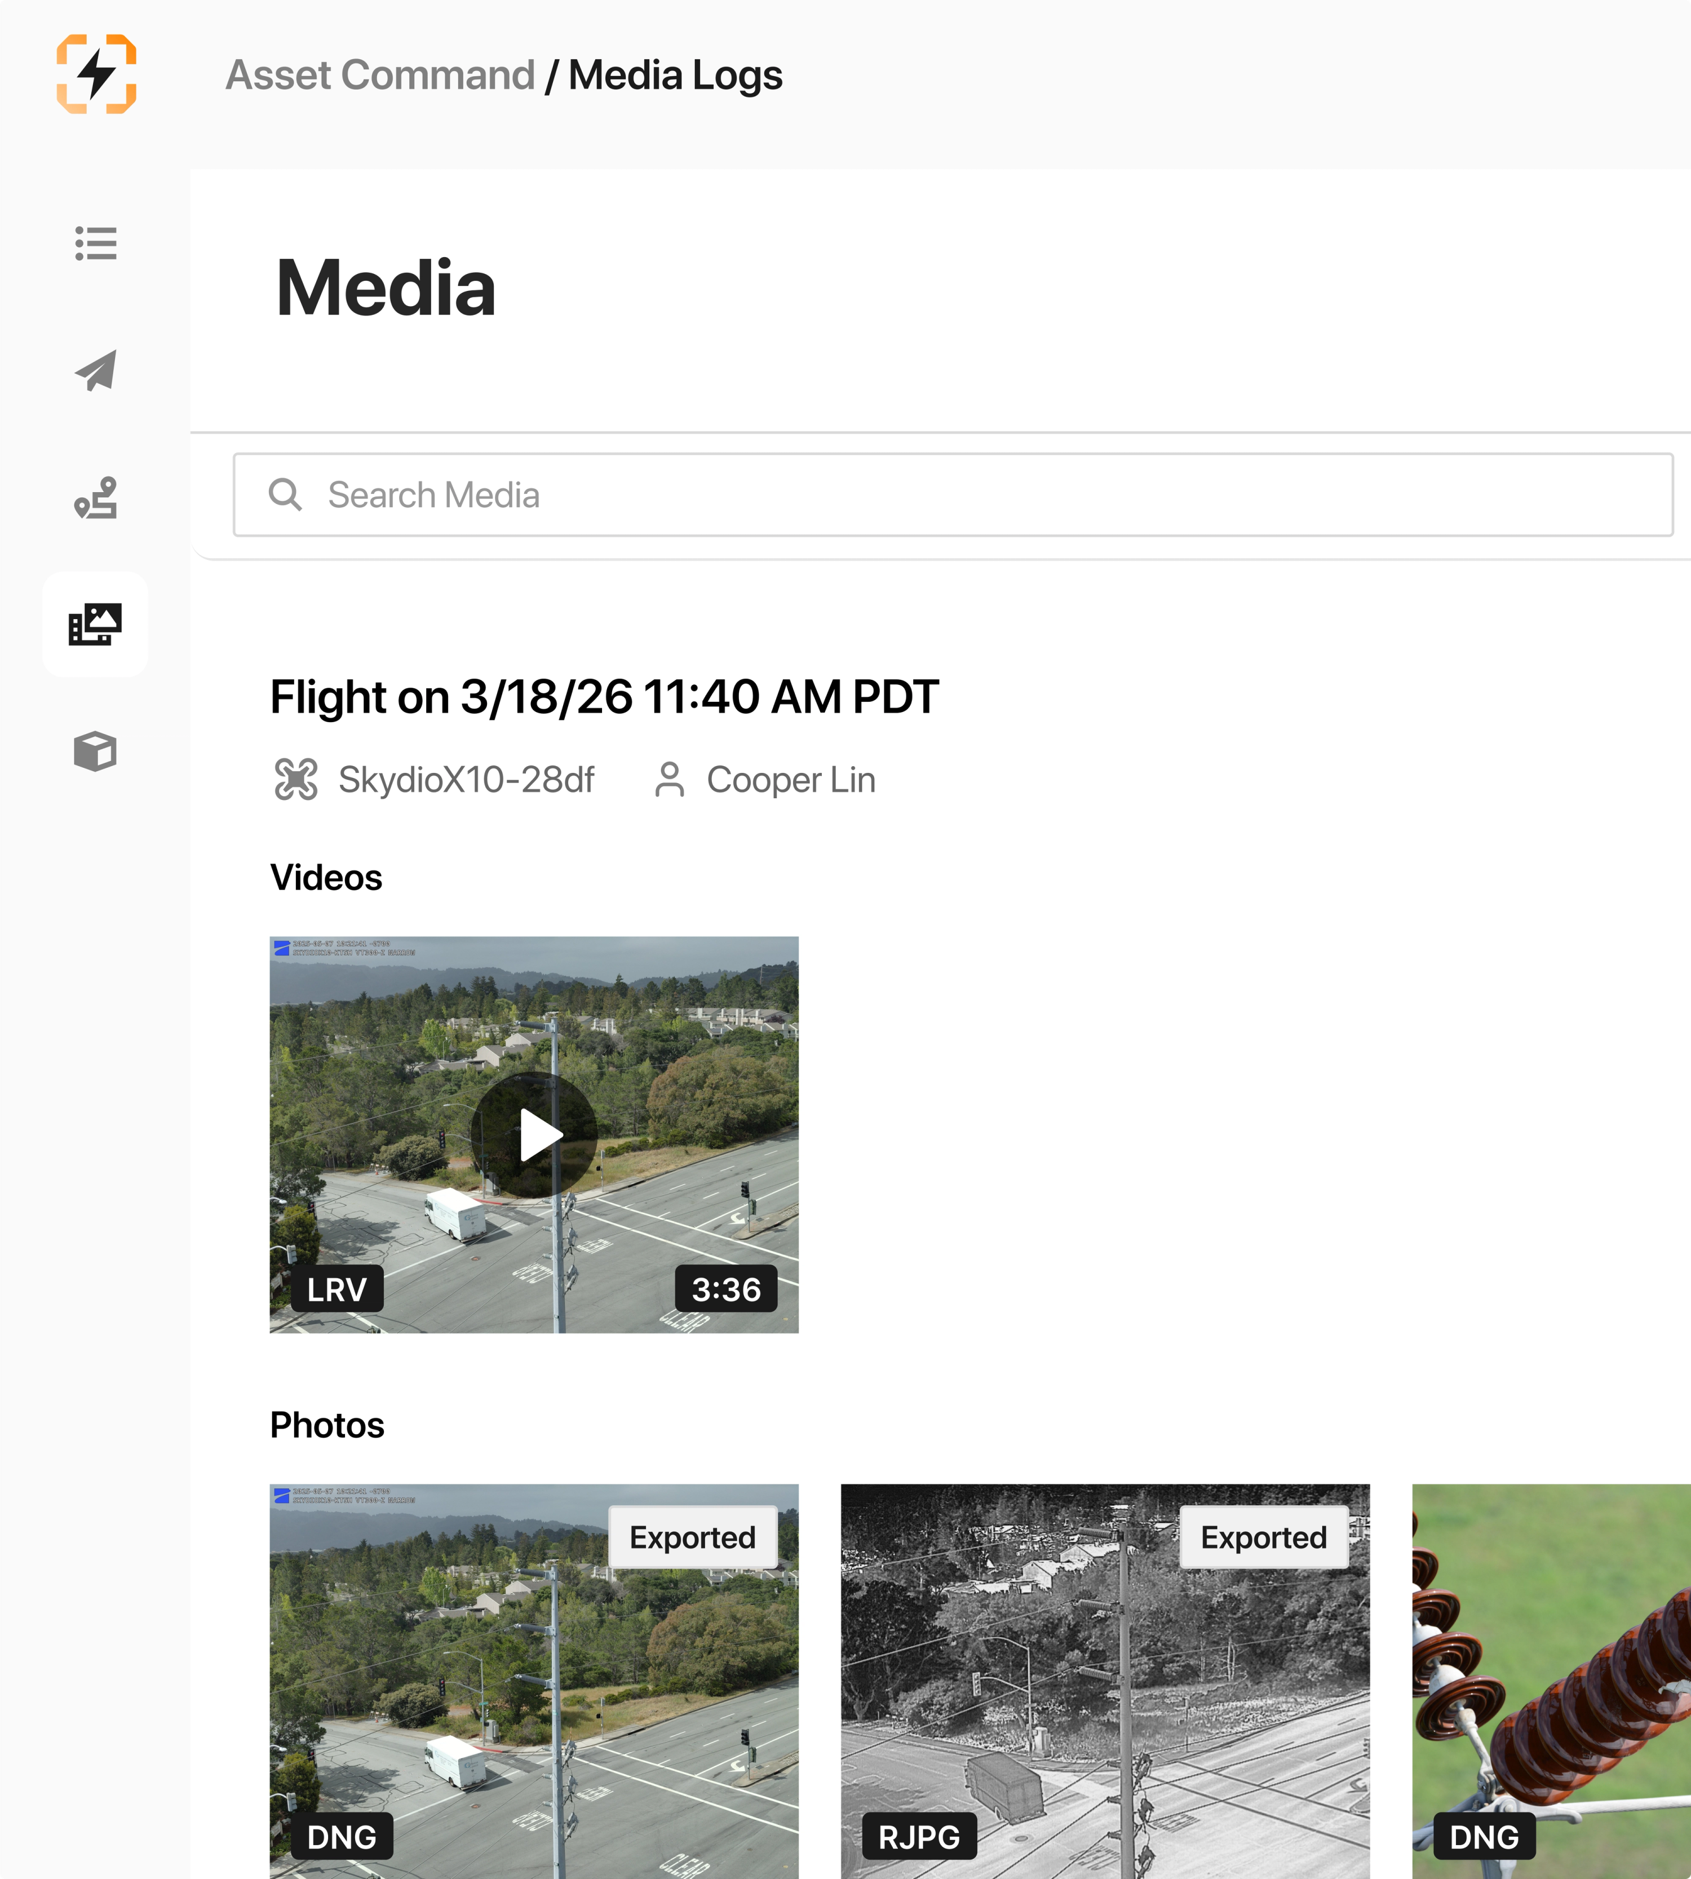
Task: Open the route waypoints sidebar icon
Action: click(x=96, y=498)
